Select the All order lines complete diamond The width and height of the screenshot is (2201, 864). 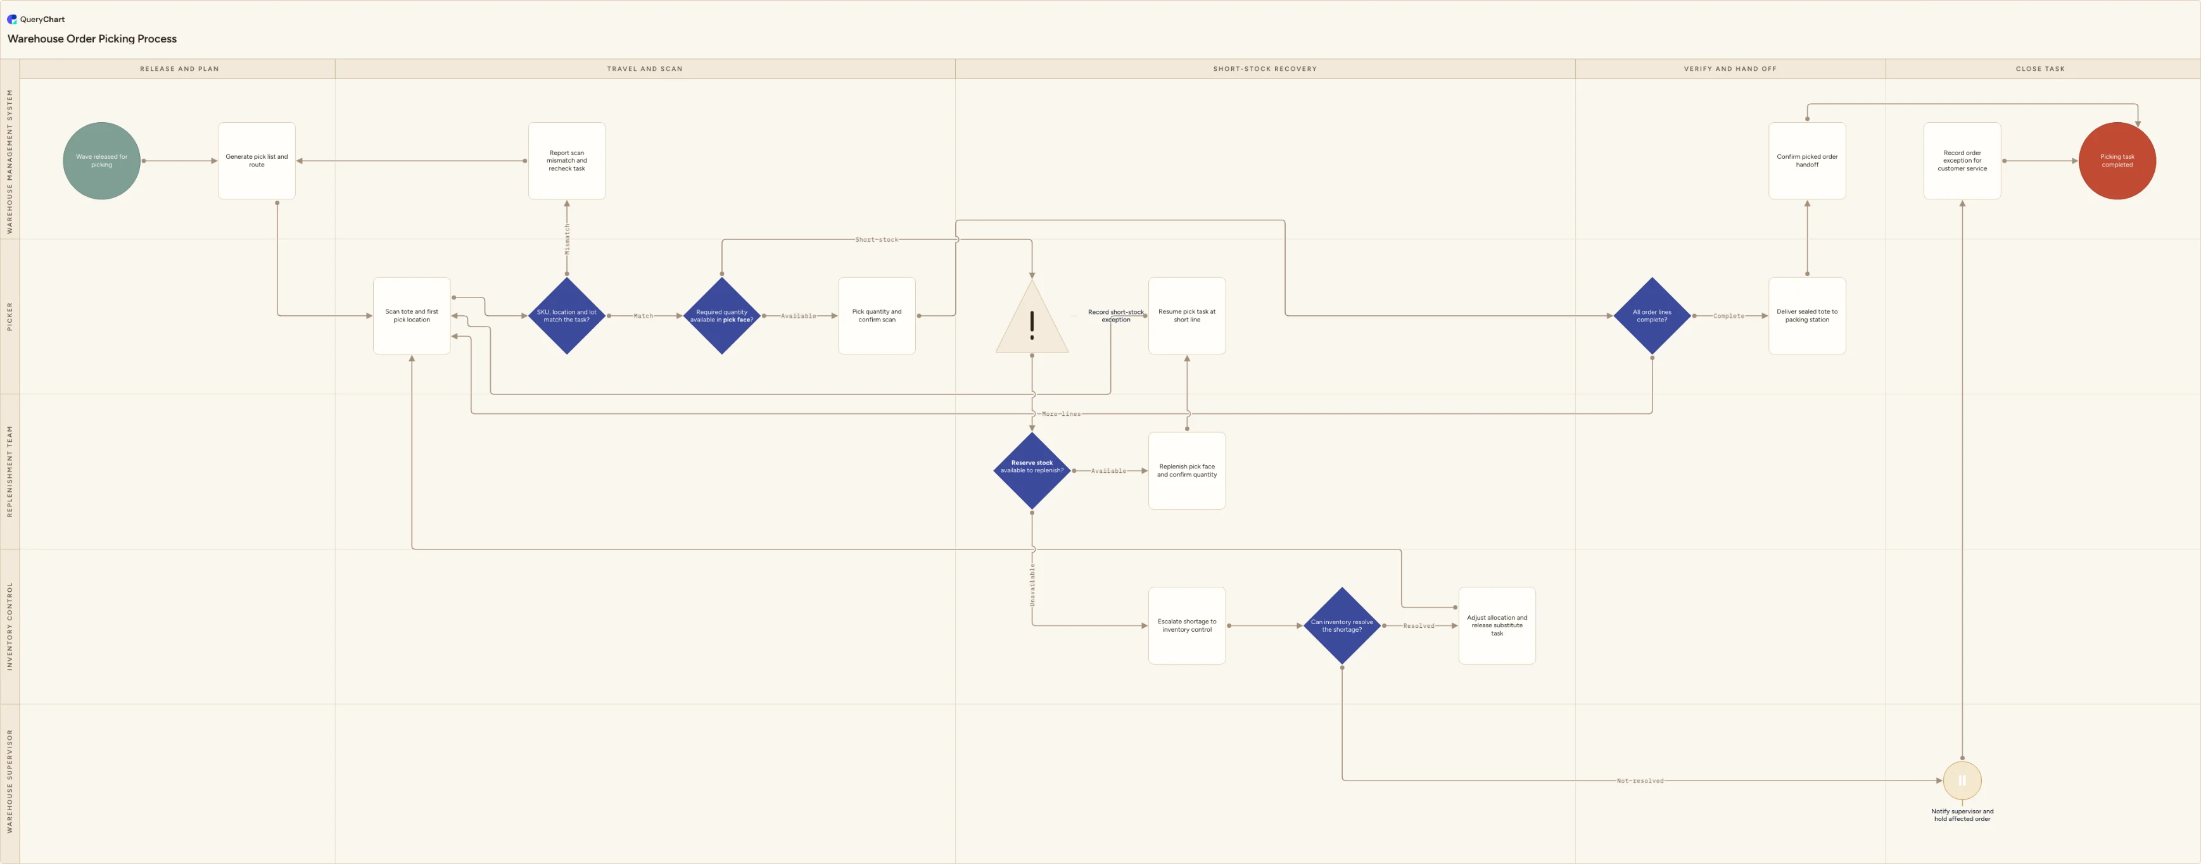[x=1652, y=316]
